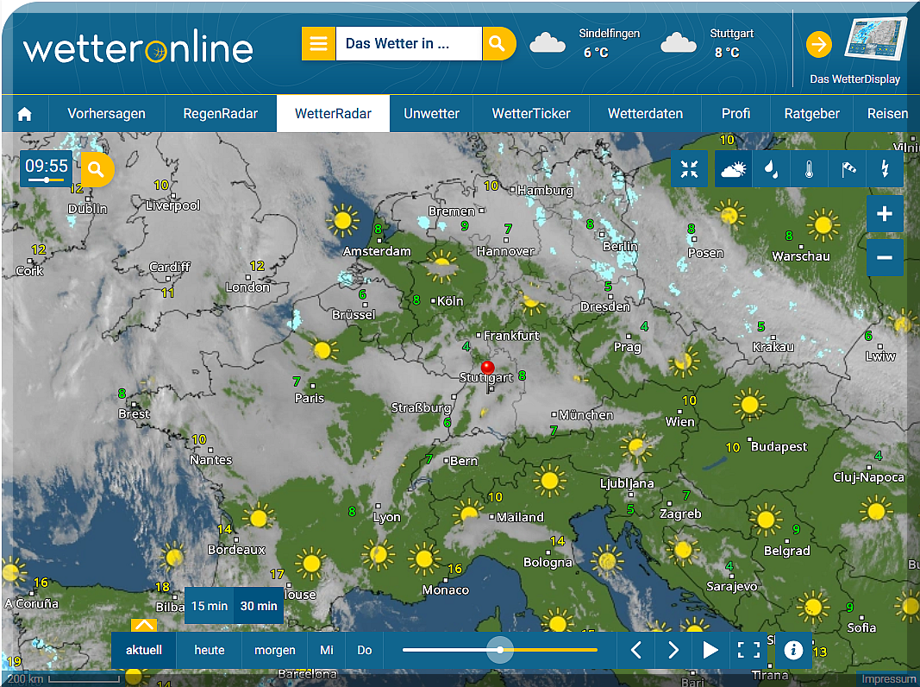Collapse map with the shrink arrows icon
Screen dimensions: 920x687
689,169
